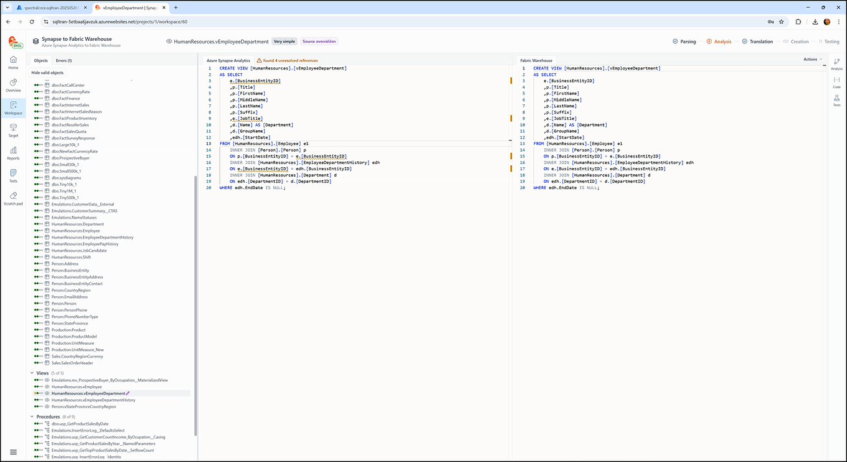Open the new browser tab plus button
This screenshot has width=847, height=462.
[175, 7]
